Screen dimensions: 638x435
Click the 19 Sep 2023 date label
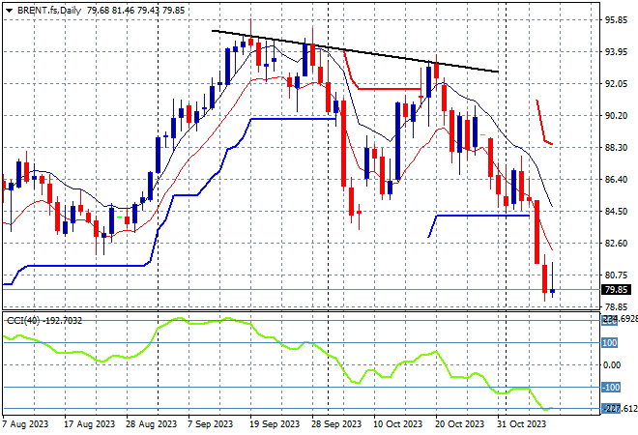[x=275, y=424]
